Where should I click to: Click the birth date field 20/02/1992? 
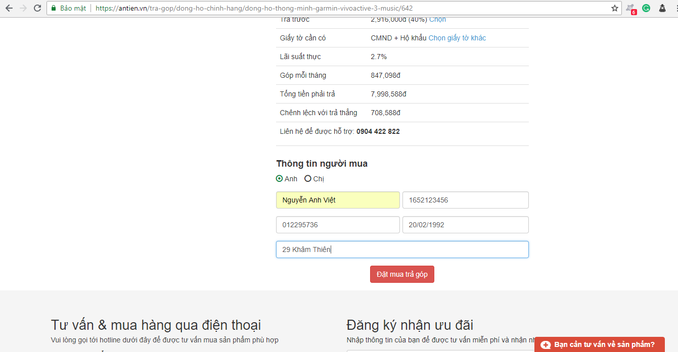coord(465,225)
